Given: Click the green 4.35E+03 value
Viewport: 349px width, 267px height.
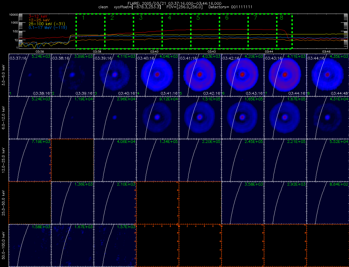Looking at the screenshot, I should point(339,57).
